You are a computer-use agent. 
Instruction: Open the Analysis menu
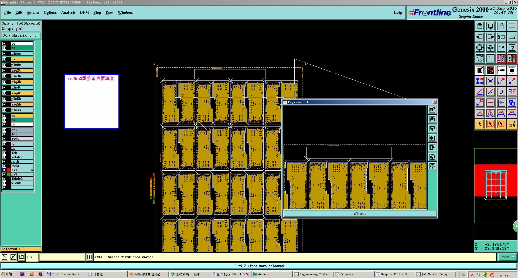tap(68, 12)
